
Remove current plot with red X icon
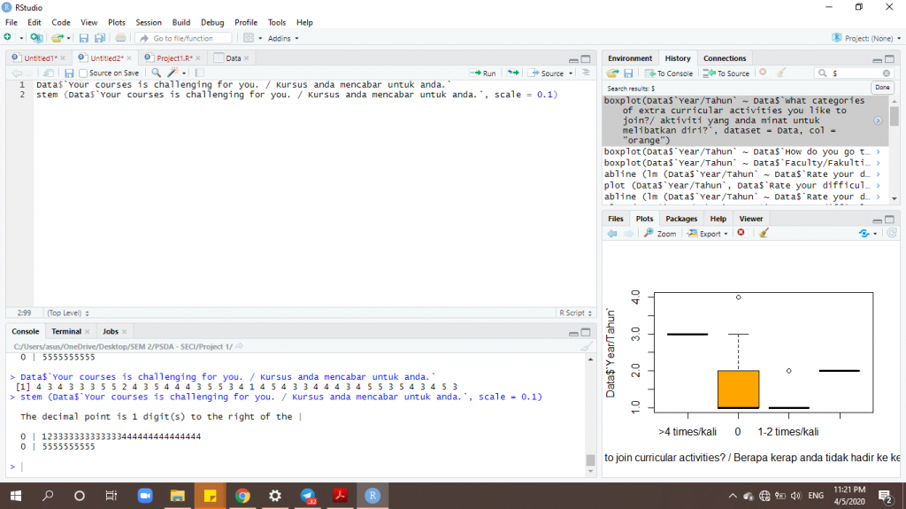741,234
